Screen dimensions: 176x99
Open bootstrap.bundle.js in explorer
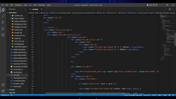click(19, 67)
